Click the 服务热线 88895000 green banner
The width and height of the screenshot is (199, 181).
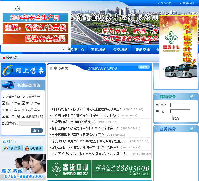(121, 169)
